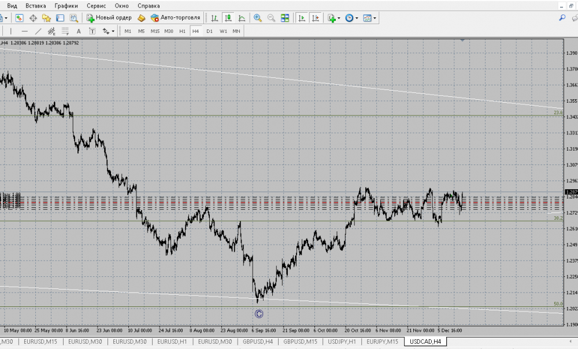This screenshot has height=349, width=578.
Task: Switch chart to candlesticks mode
Action: click(228, 18)
